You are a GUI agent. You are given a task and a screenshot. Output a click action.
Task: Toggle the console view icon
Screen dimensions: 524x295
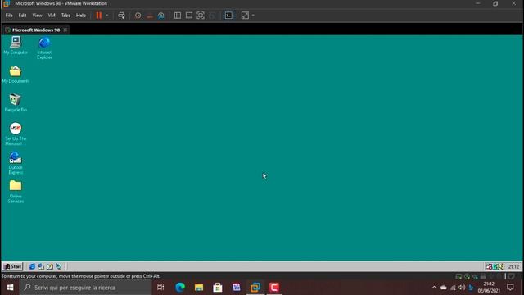point(228,16)
